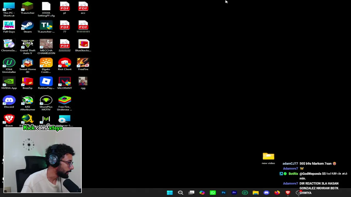Open IObit Uninstaller from the taskbar

[245, 193]
